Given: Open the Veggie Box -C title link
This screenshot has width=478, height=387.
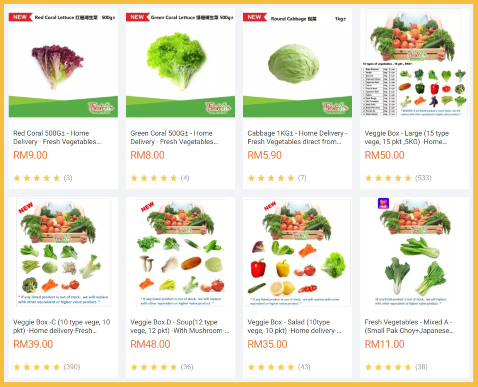Looking at the screenshot, I should (x=61, y=326).
